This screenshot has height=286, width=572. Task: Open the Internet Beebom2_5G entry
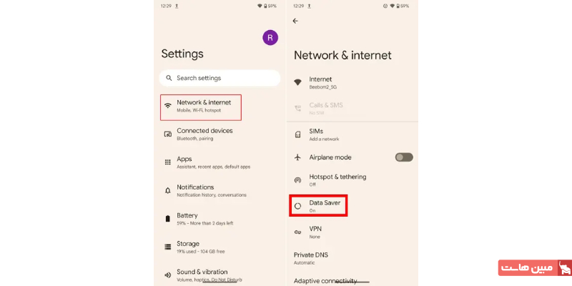[x=352, y=83]
